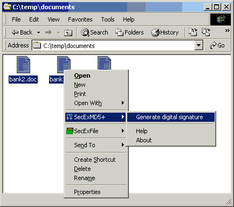Click the Go button
Screen dimensions: 234x207
tap(217, 45)
